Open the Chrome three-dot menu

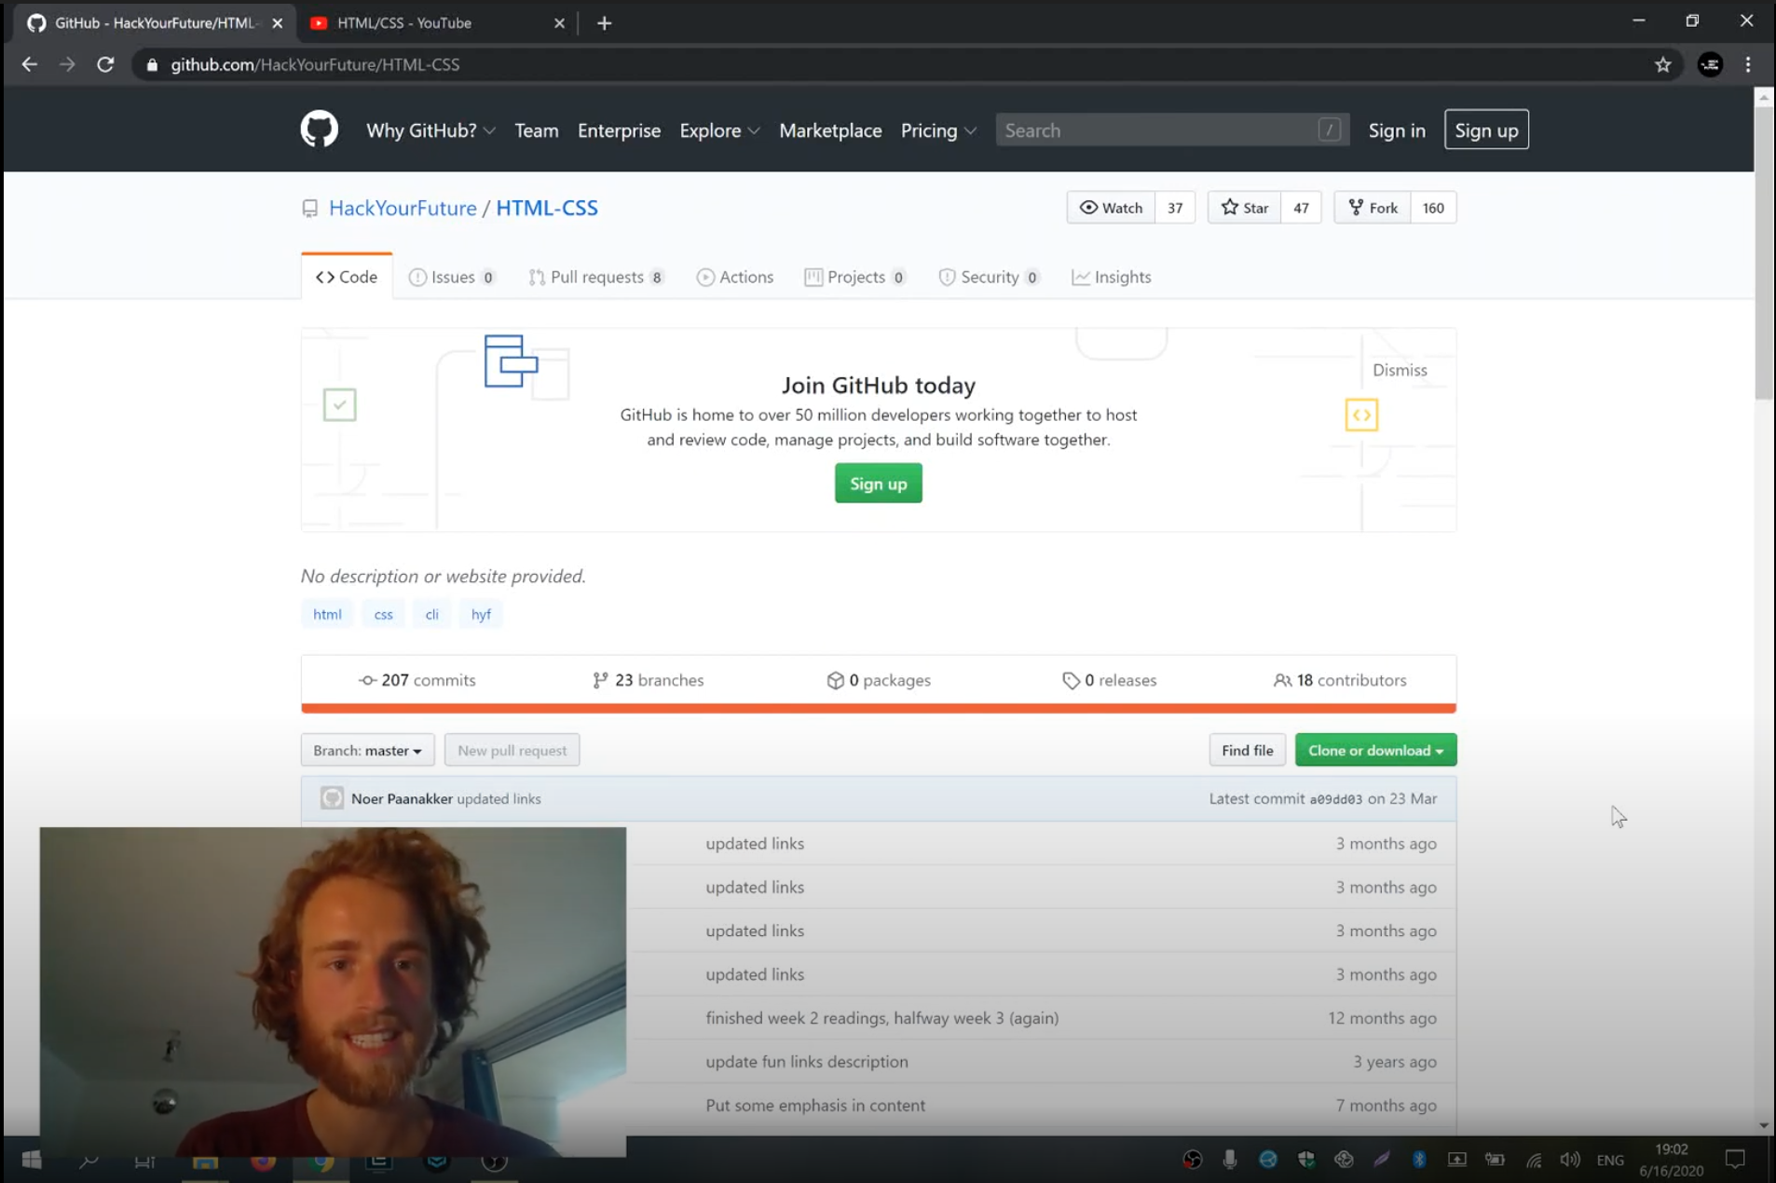(x=1748, y=64)
